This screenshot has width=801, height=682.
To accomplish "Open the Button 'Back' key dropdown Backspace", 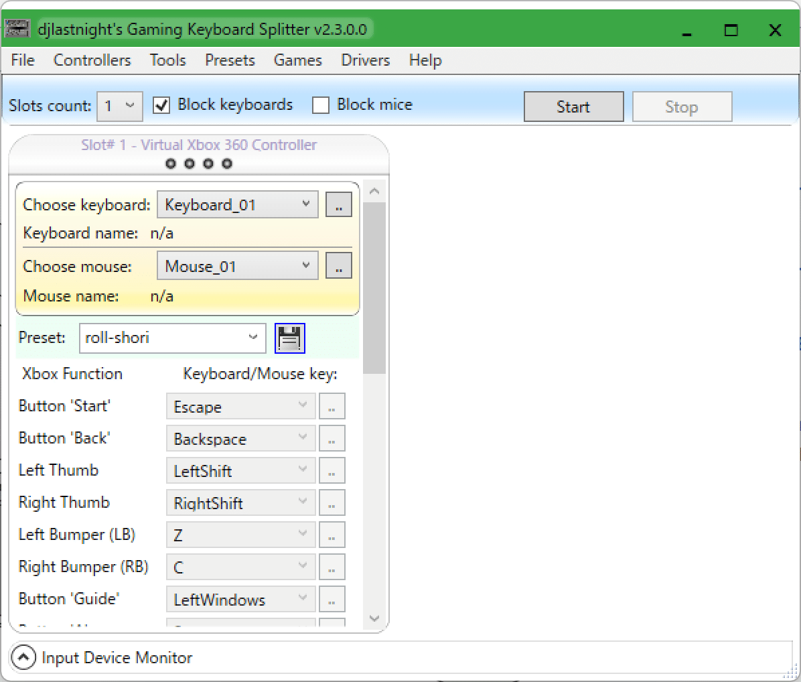I will [x=240, y=439].
